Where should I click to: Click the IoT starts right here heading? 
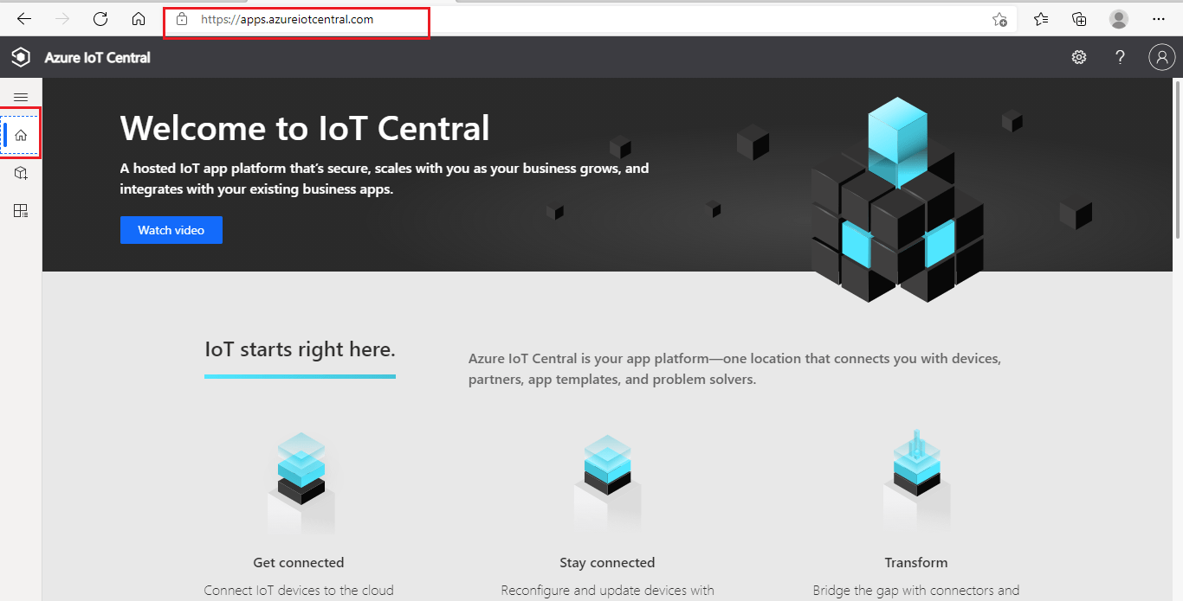click(300, 349)
